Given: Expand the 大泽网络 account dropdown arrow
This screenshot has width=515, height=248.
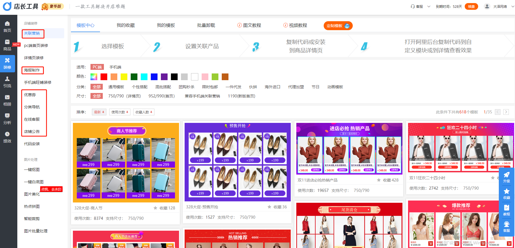Looking at the screenshot, I should (513, 6).
